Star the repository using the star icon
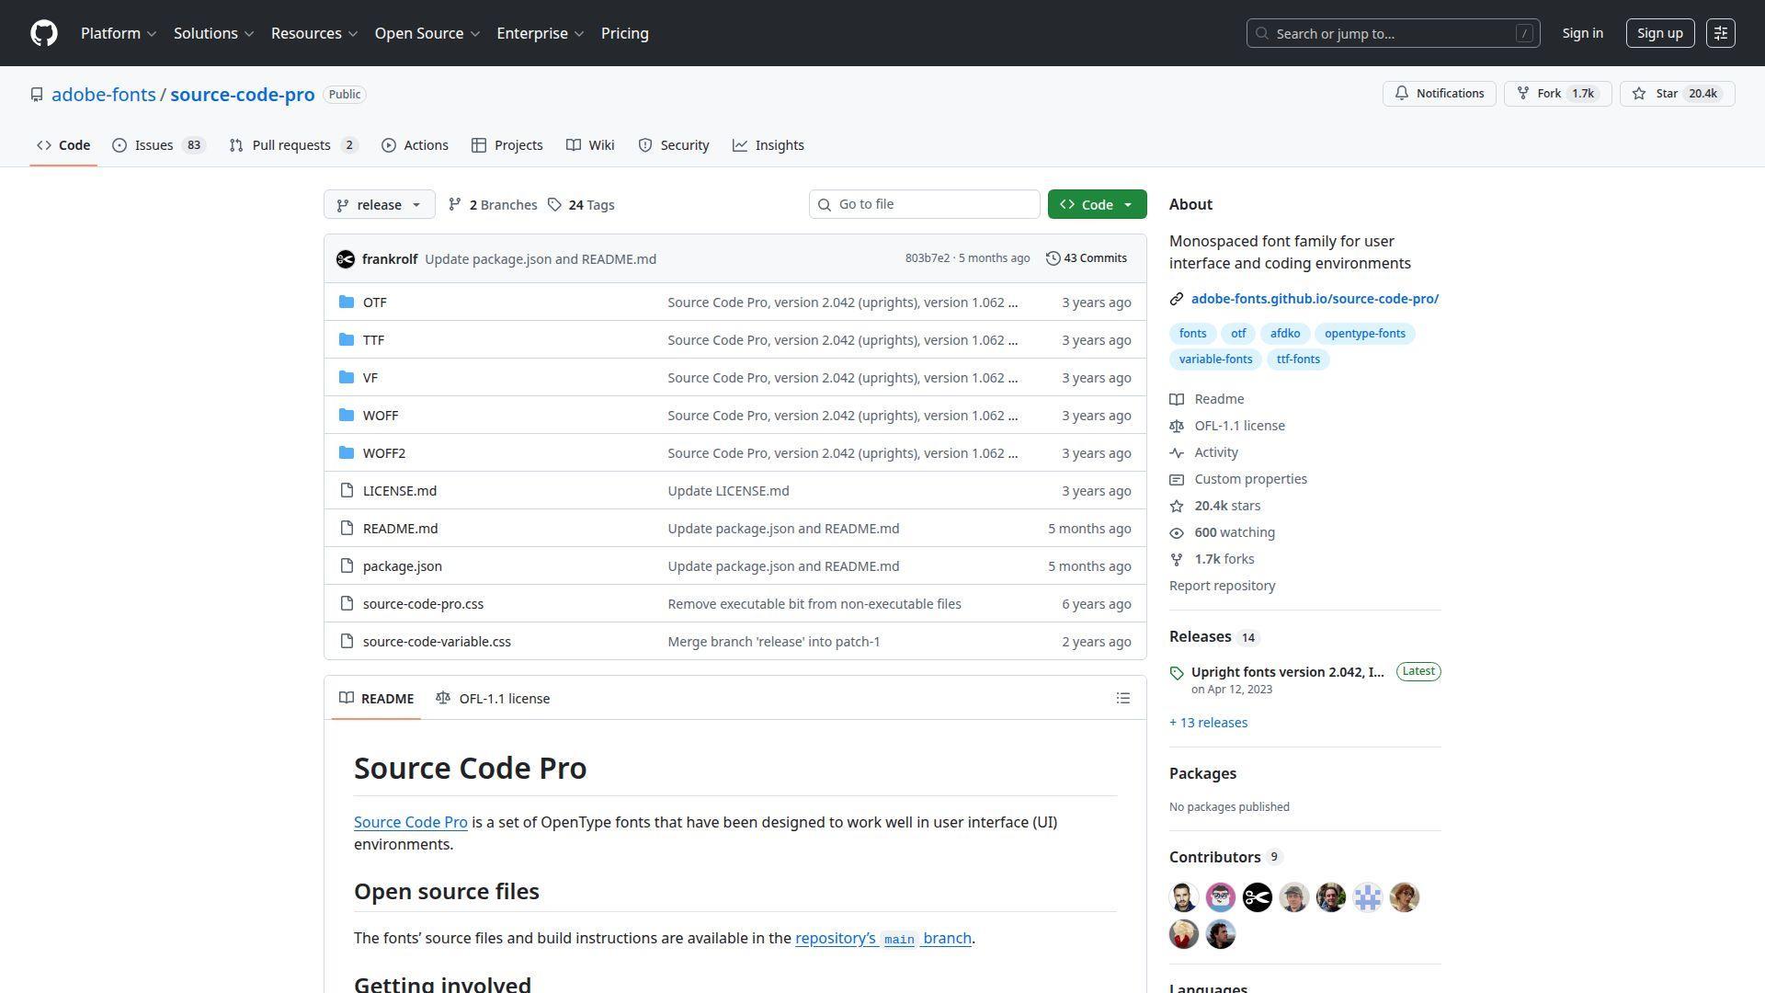Viewport: 1765px width, 993px height. coord(1639,93)
